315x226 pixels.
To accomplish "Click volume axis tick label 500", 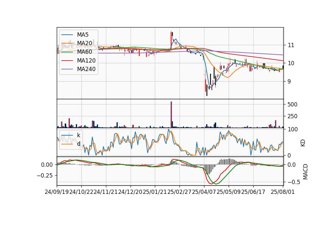I will 292,104.
